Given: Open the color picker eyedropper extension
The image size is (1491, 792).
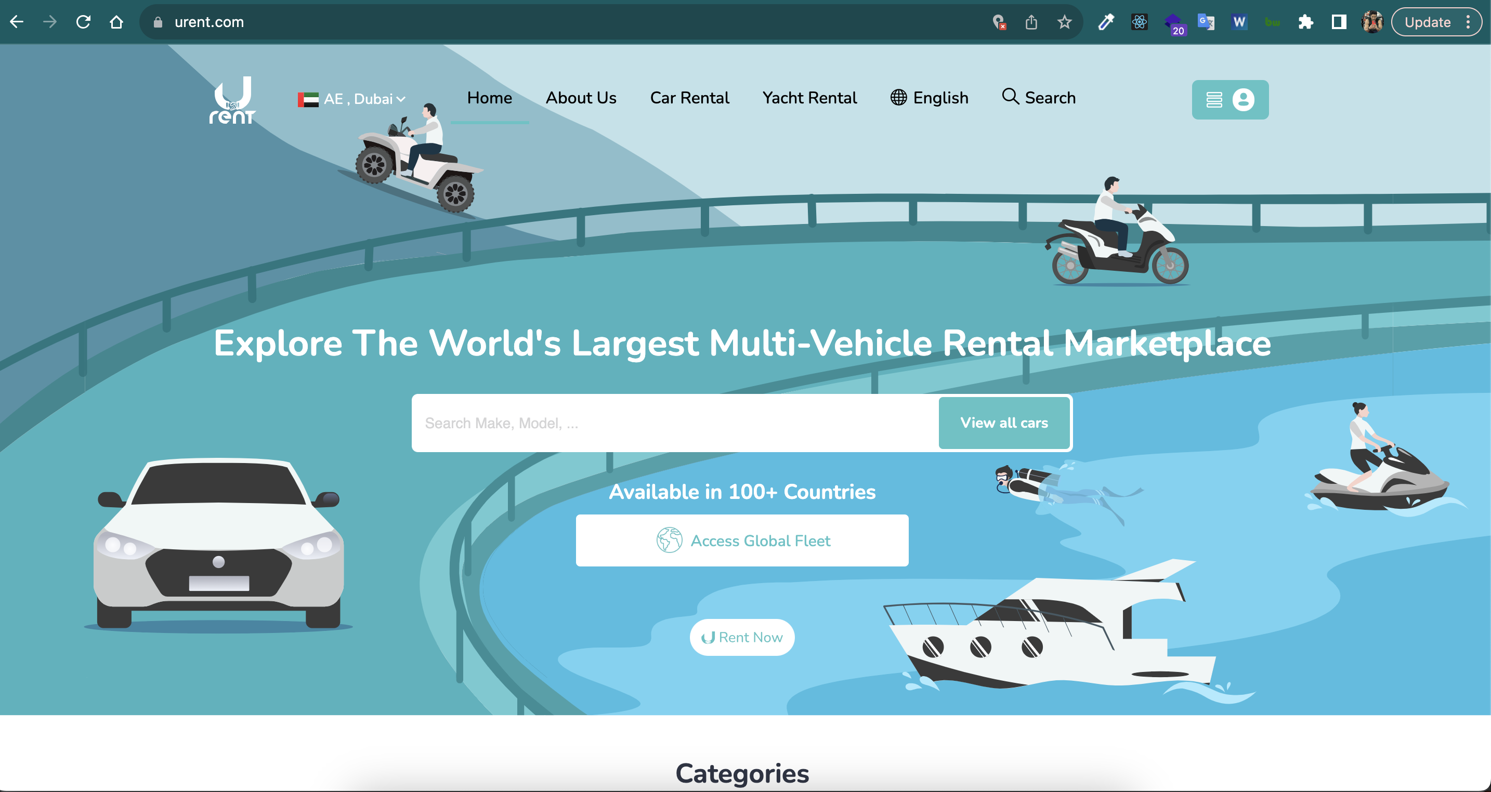Looking at the screenshot, I should pyautogui.click(x=1106, y=22).
